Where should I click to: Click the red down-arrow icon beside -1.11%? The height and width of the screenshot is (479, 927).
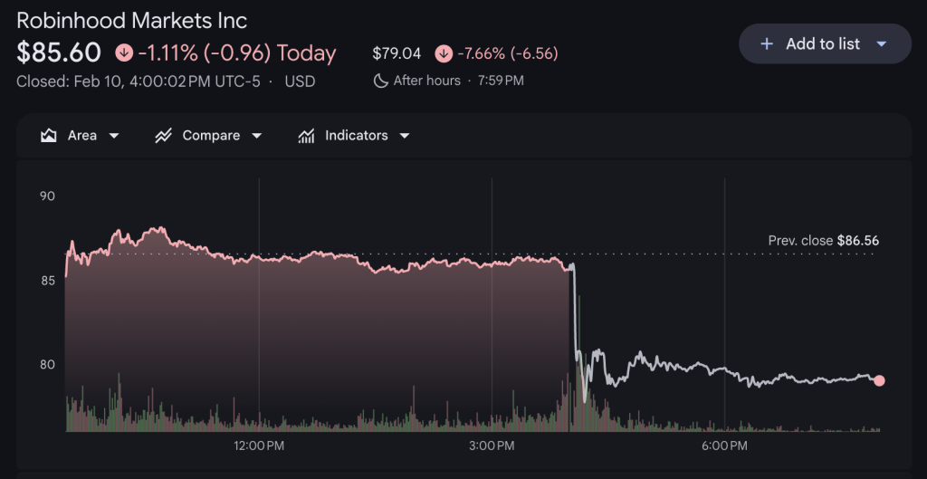[124, 53]
